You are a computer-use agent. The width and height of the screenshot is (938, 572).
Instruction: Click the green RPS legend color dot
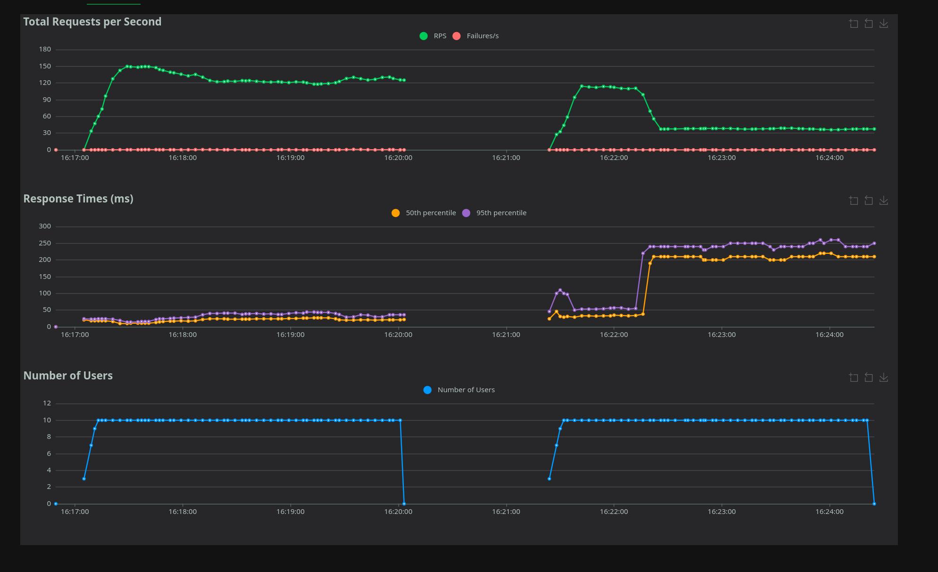(424, 36)
